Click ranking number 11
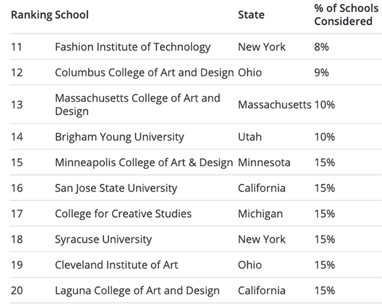Viewport: 382px width, 305px height. coord(17,47)
